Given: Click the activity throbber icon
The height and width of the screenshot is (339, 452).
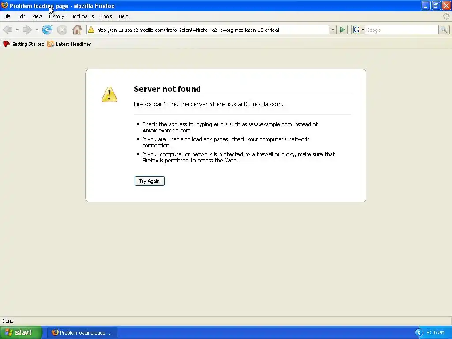Looking at the screenshot, I should 446,16.
